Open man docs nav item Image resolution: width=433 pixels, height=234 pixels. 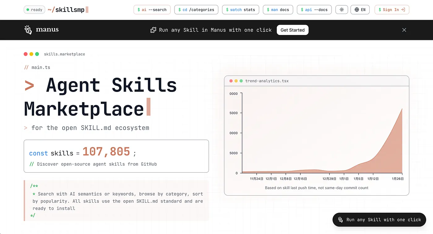coord(278,10)
